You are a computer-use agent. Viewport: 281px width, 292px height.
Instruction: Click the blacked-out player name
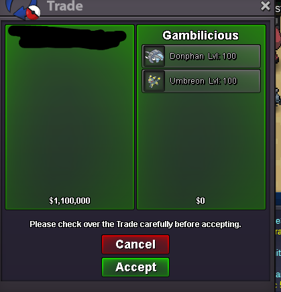pos(67,38)
